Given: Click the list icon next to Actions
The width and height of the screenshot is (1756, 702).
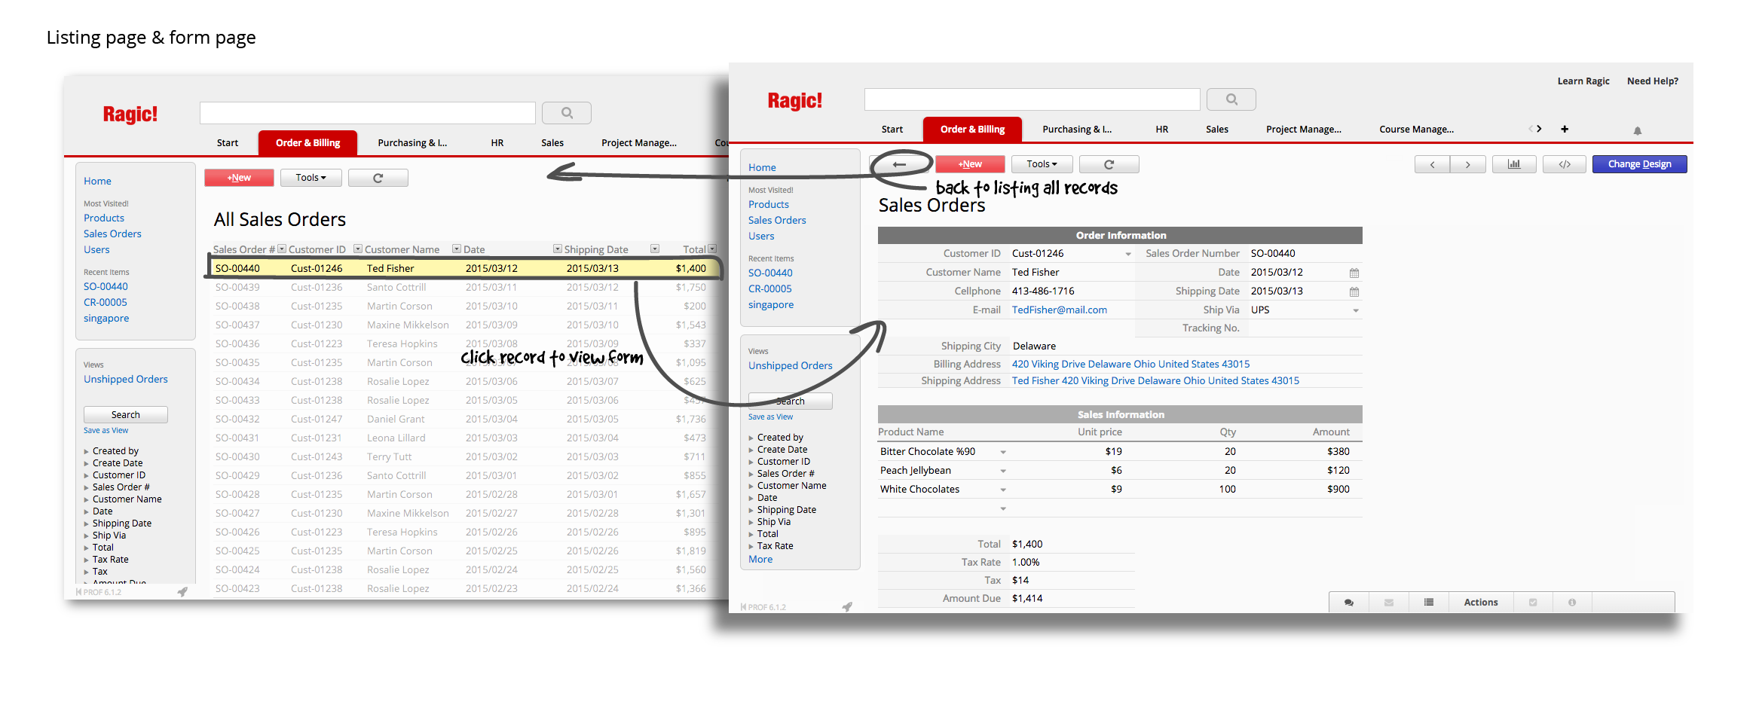Looking at the screenshot, I should (1429, 603).
